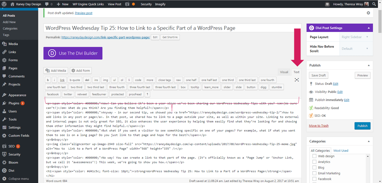This screenshot has height=183, width=382.
Task: Click the Publish button
Action: 362,126
